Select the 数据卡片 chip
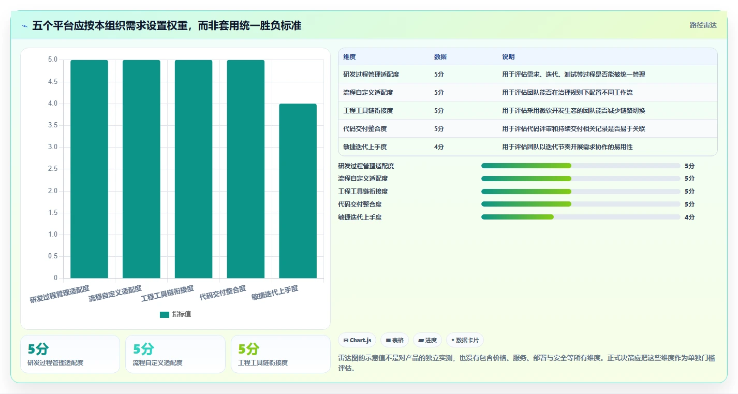 click(465, 340)
